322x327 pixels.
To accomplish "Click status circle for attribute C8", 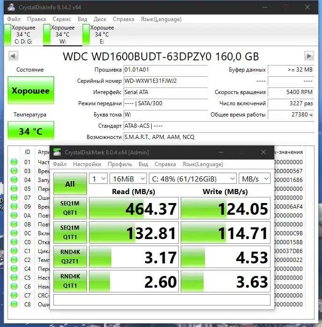I will pyautogui.click(x=14, y=304).
